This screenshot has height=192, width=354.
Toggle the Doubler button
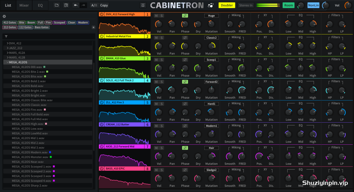click(x=227, y=5)
